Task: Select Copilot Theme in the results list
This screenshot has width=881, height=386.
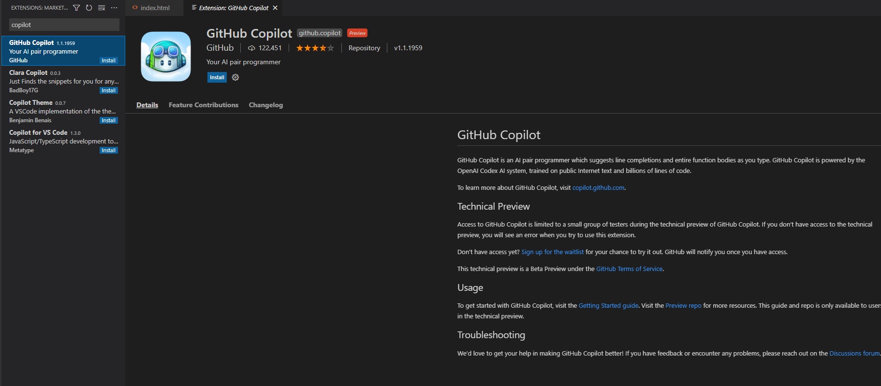Action: (63, 111)
